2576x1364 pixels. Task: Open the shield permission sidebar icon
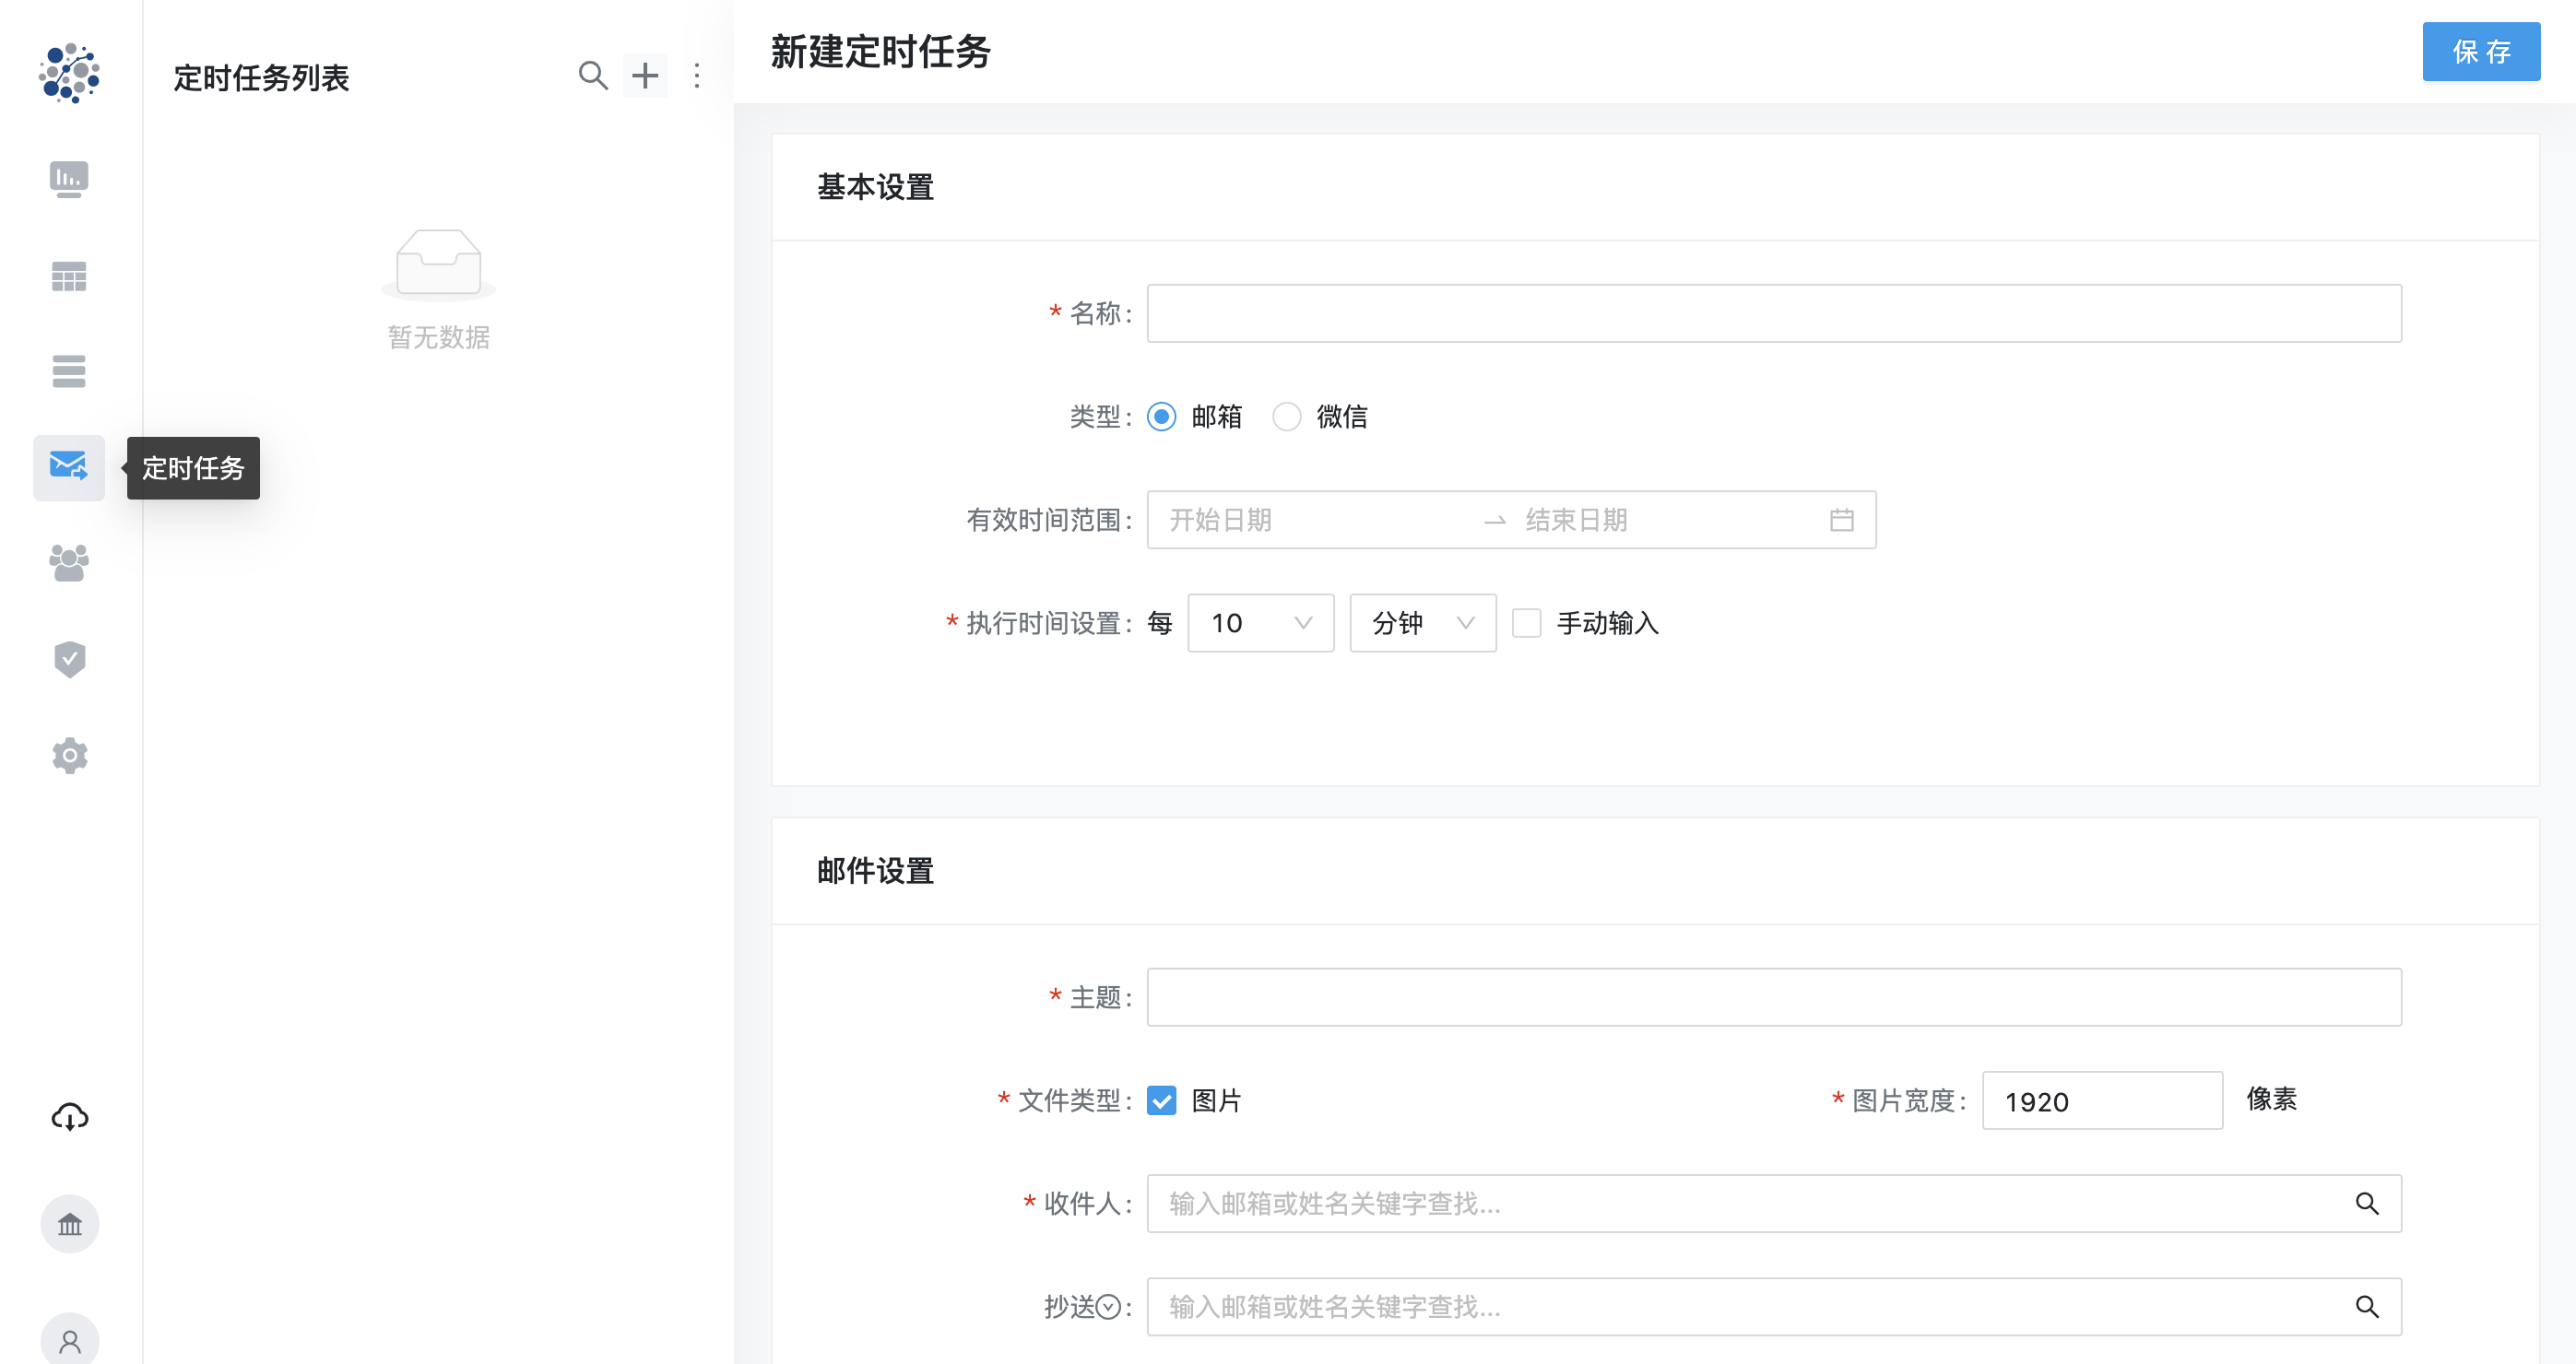[69, 659]
